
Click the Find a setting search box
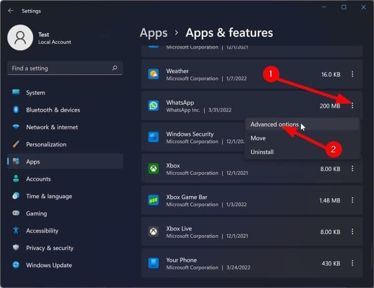click(x=65, y=68)
